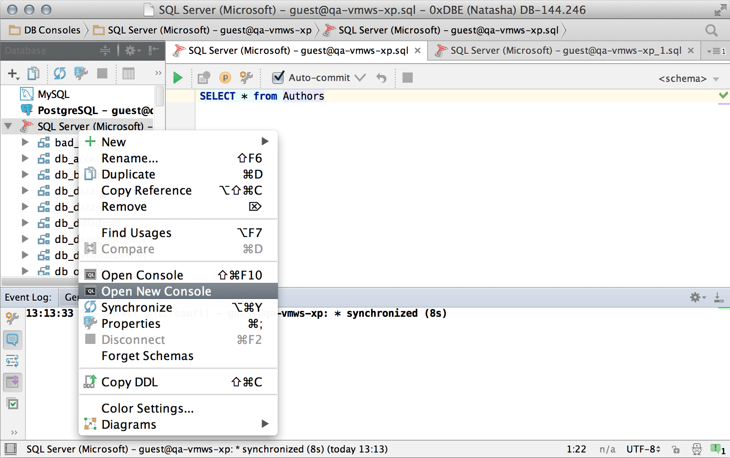Run the query with the green Execute arrow
Viewport: 730px width, 458px height.
[x=178, y=78]
